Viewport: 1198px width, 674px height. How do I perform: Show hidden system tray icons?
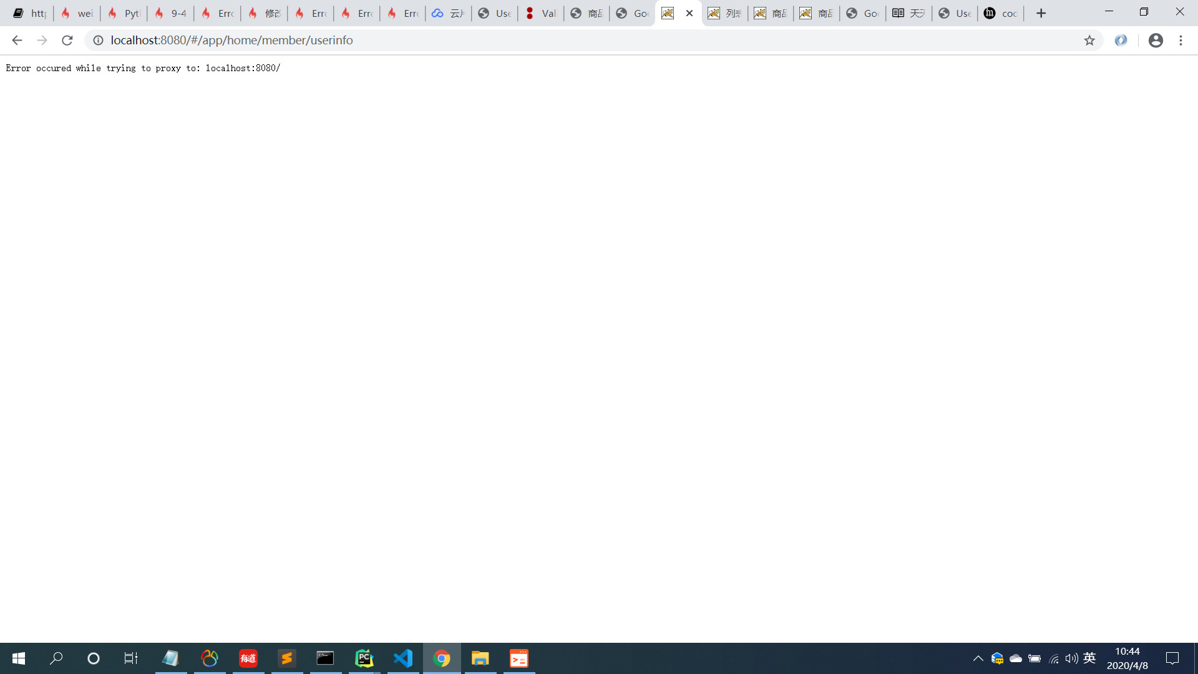coord(978,658)
